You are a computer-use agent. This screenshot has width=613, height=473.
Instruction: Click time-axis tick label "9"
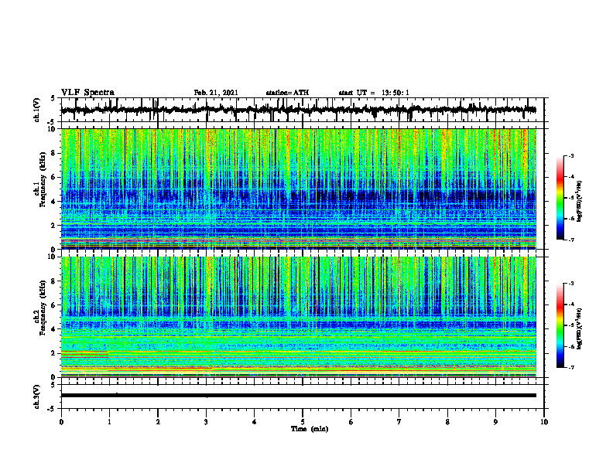coord(495,422)
